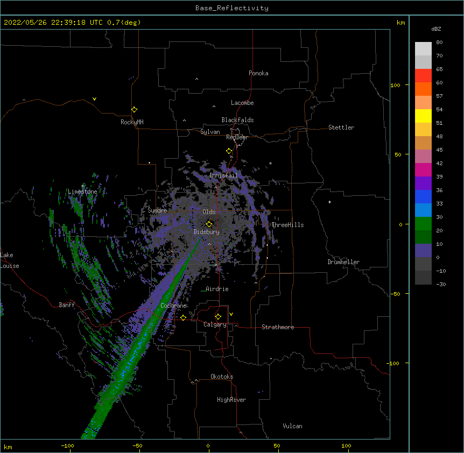
Task: Pick the red 60-65 dBZ legend swatch
Action: (x=423, y=76)
